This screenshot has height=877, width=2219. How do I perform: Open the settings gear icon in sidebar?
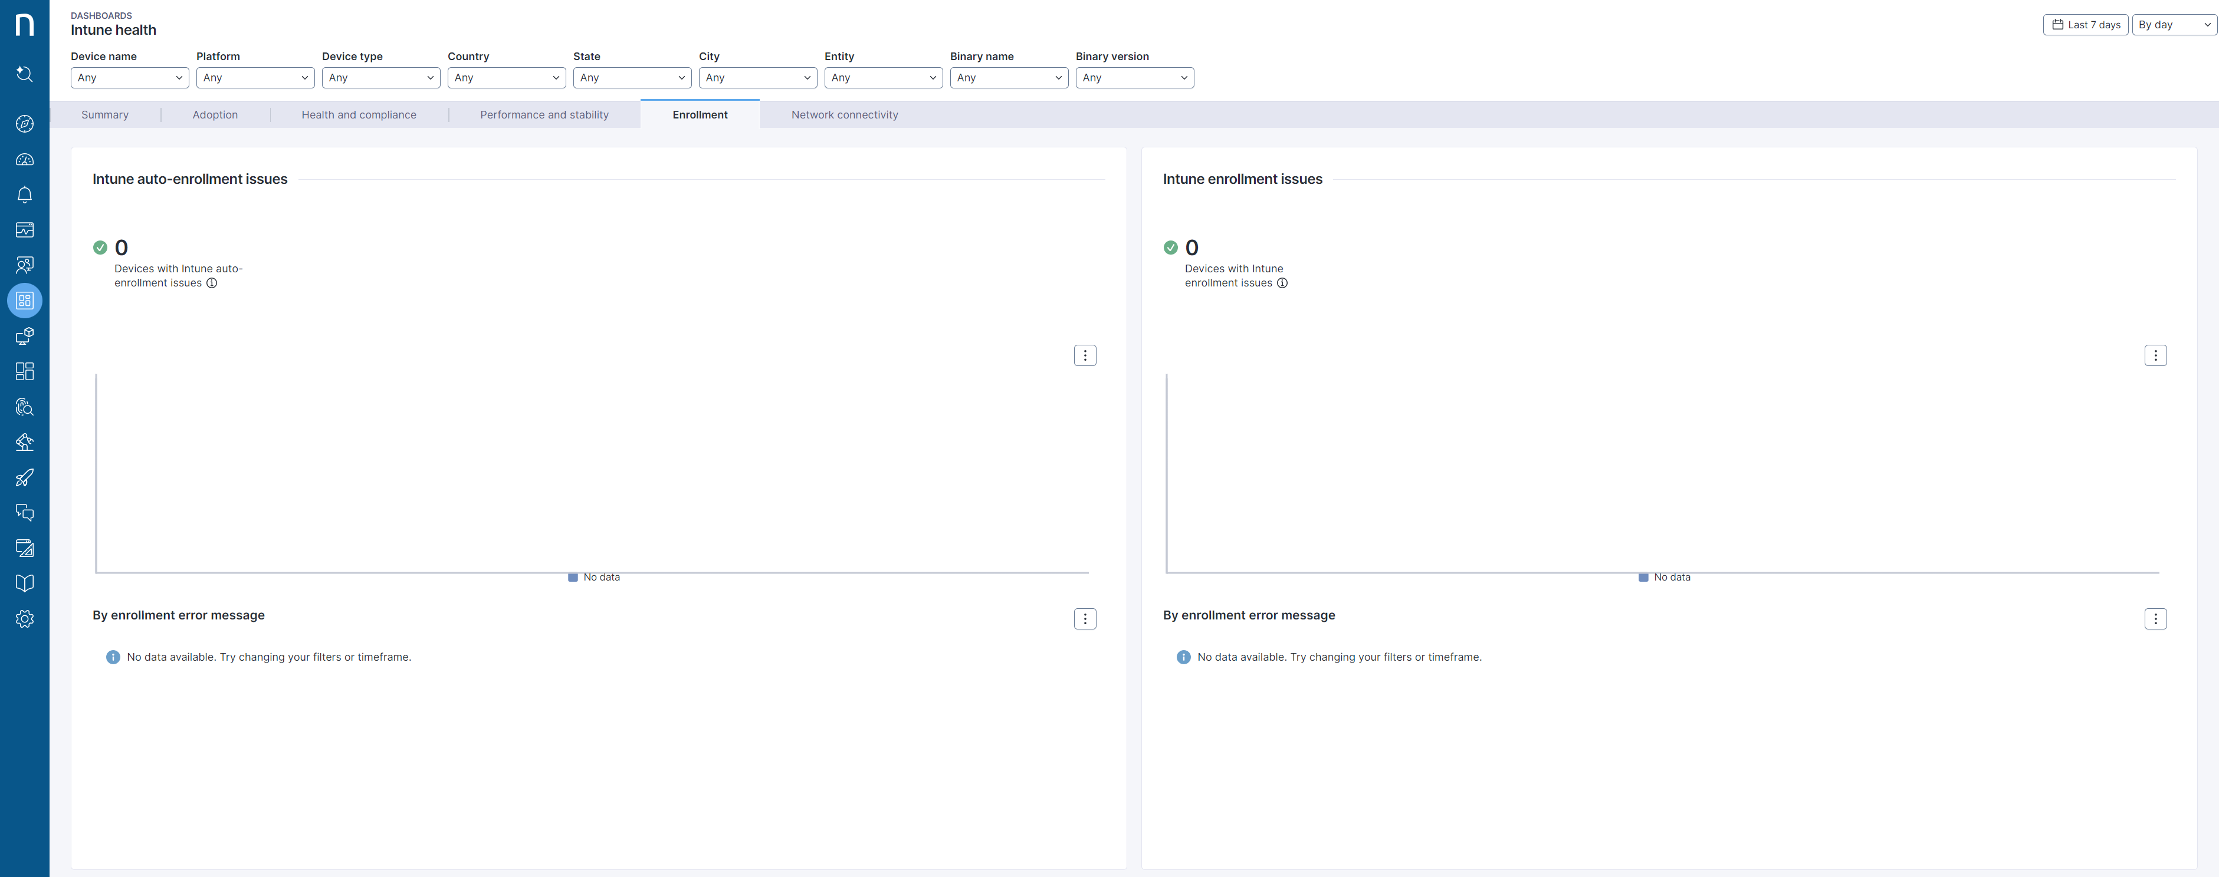[x=25, y=619]
